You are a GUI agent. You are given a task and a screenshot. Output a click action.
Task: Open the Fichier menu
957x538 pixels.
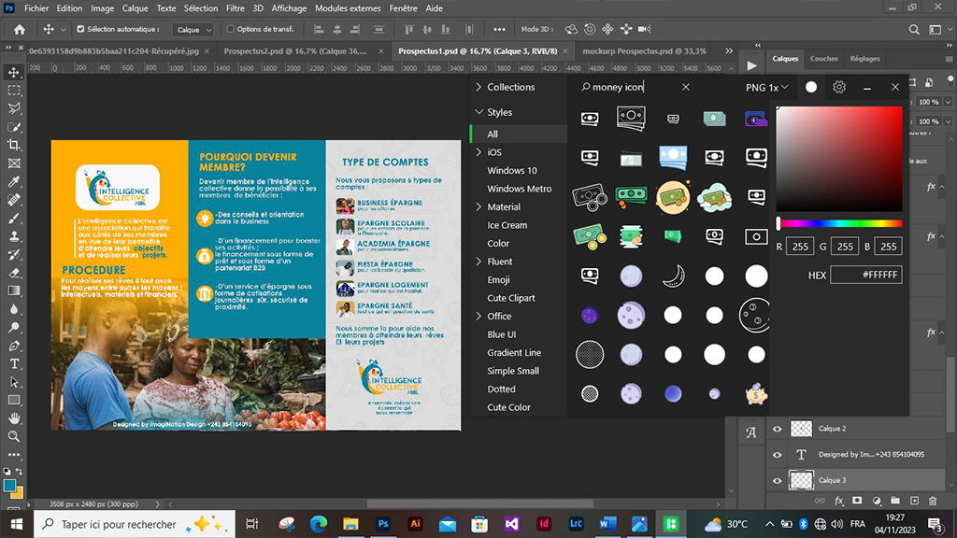click(x=36, y=7)
